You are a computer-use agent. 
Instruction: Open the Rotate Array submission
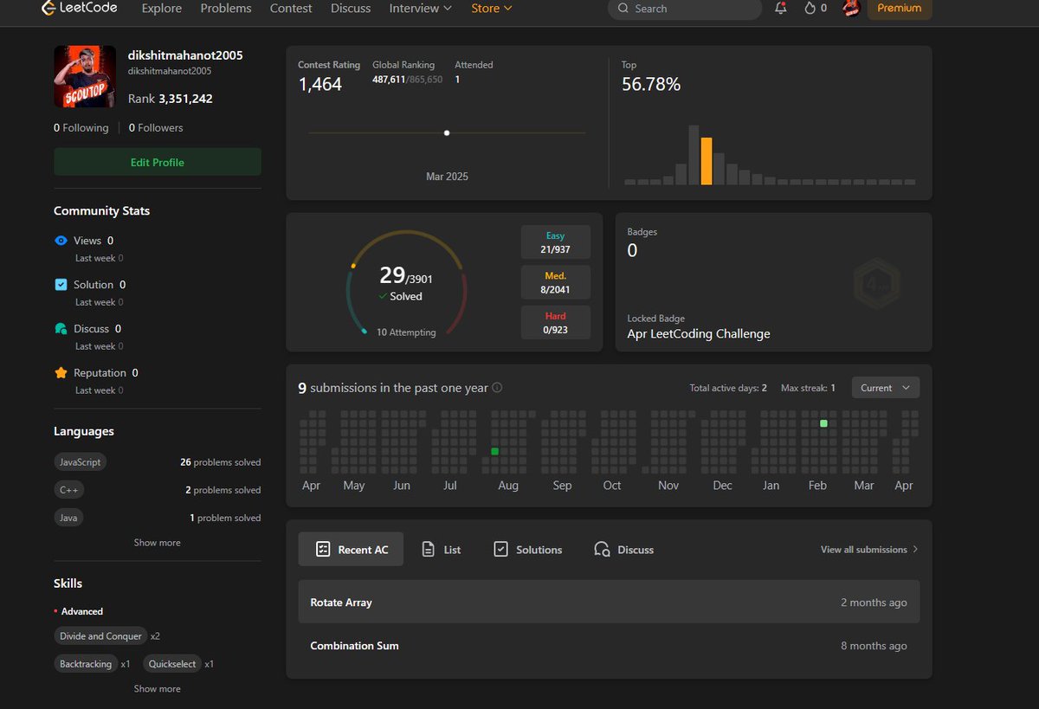click(609, 602)
